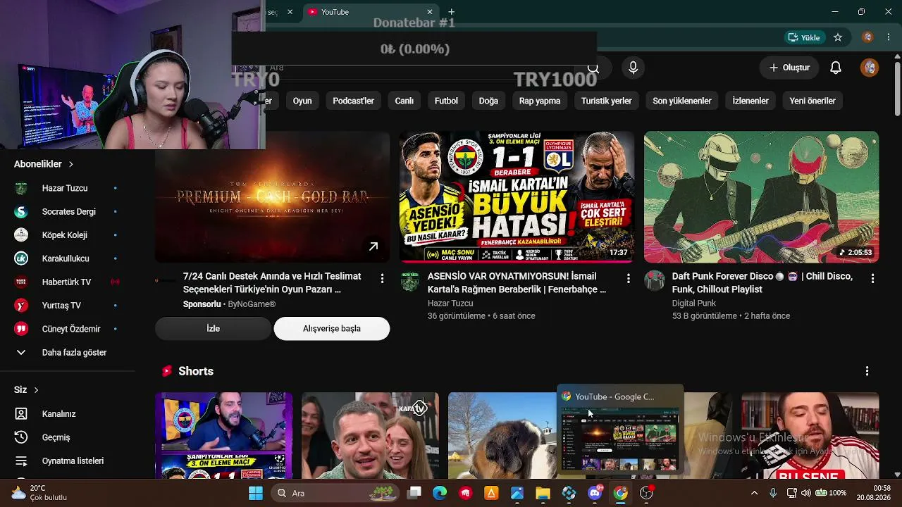Select the Yeni öneriler filter chip
Image resolution: width=902 pixels, height=507 pixels.
pos(813,101)
